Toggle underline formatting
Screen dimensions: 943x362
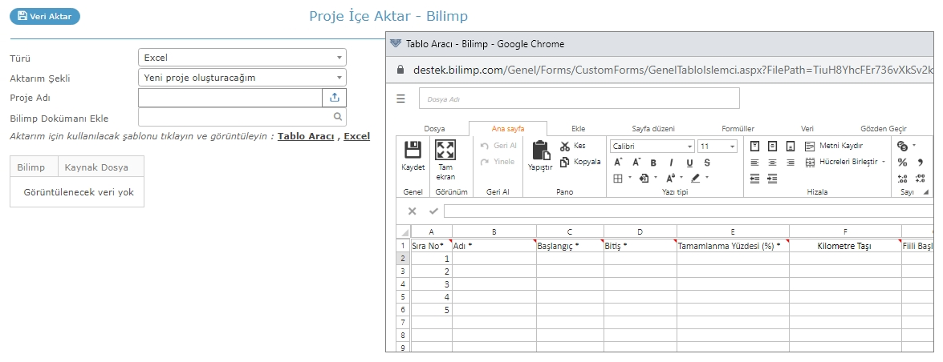click(689, 163)
